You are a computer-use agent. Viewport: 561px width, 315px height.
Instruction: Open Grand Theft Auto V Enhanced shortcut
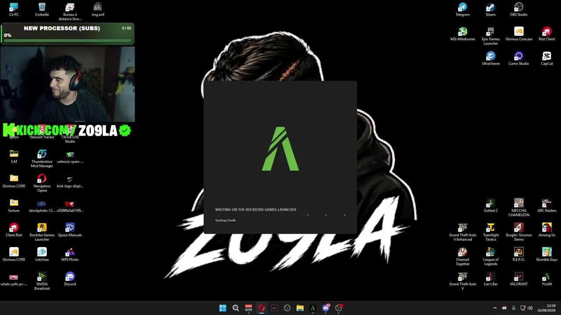[462, 232]
